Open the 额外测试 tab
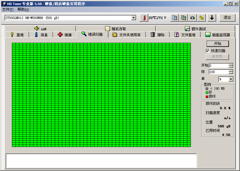 pyautogui.click(x=195, y=29)
